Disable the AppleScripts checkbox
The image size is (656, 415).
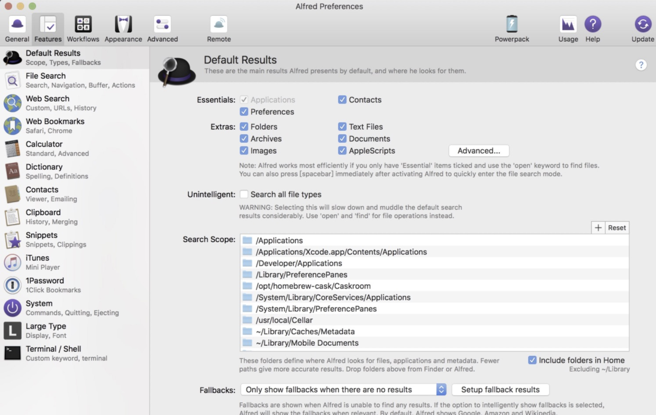[x=342, y=151]
